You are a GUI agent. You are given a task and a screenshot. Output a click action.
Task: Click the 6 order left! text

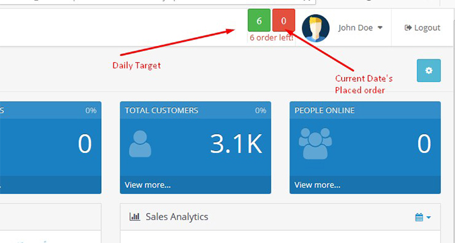tap(271, 38)
